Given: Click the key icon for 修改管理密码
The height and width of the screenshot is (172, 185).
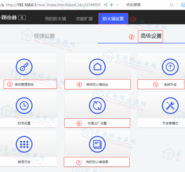Looking at the screenshot, I should (x=24, y=67).
